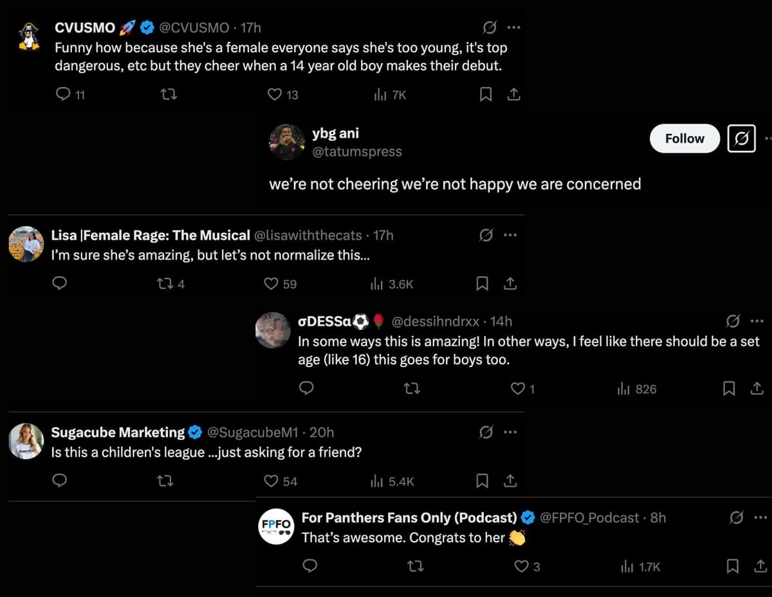Click the reply restriction icon on FPFO's tweet

[738, 517]
